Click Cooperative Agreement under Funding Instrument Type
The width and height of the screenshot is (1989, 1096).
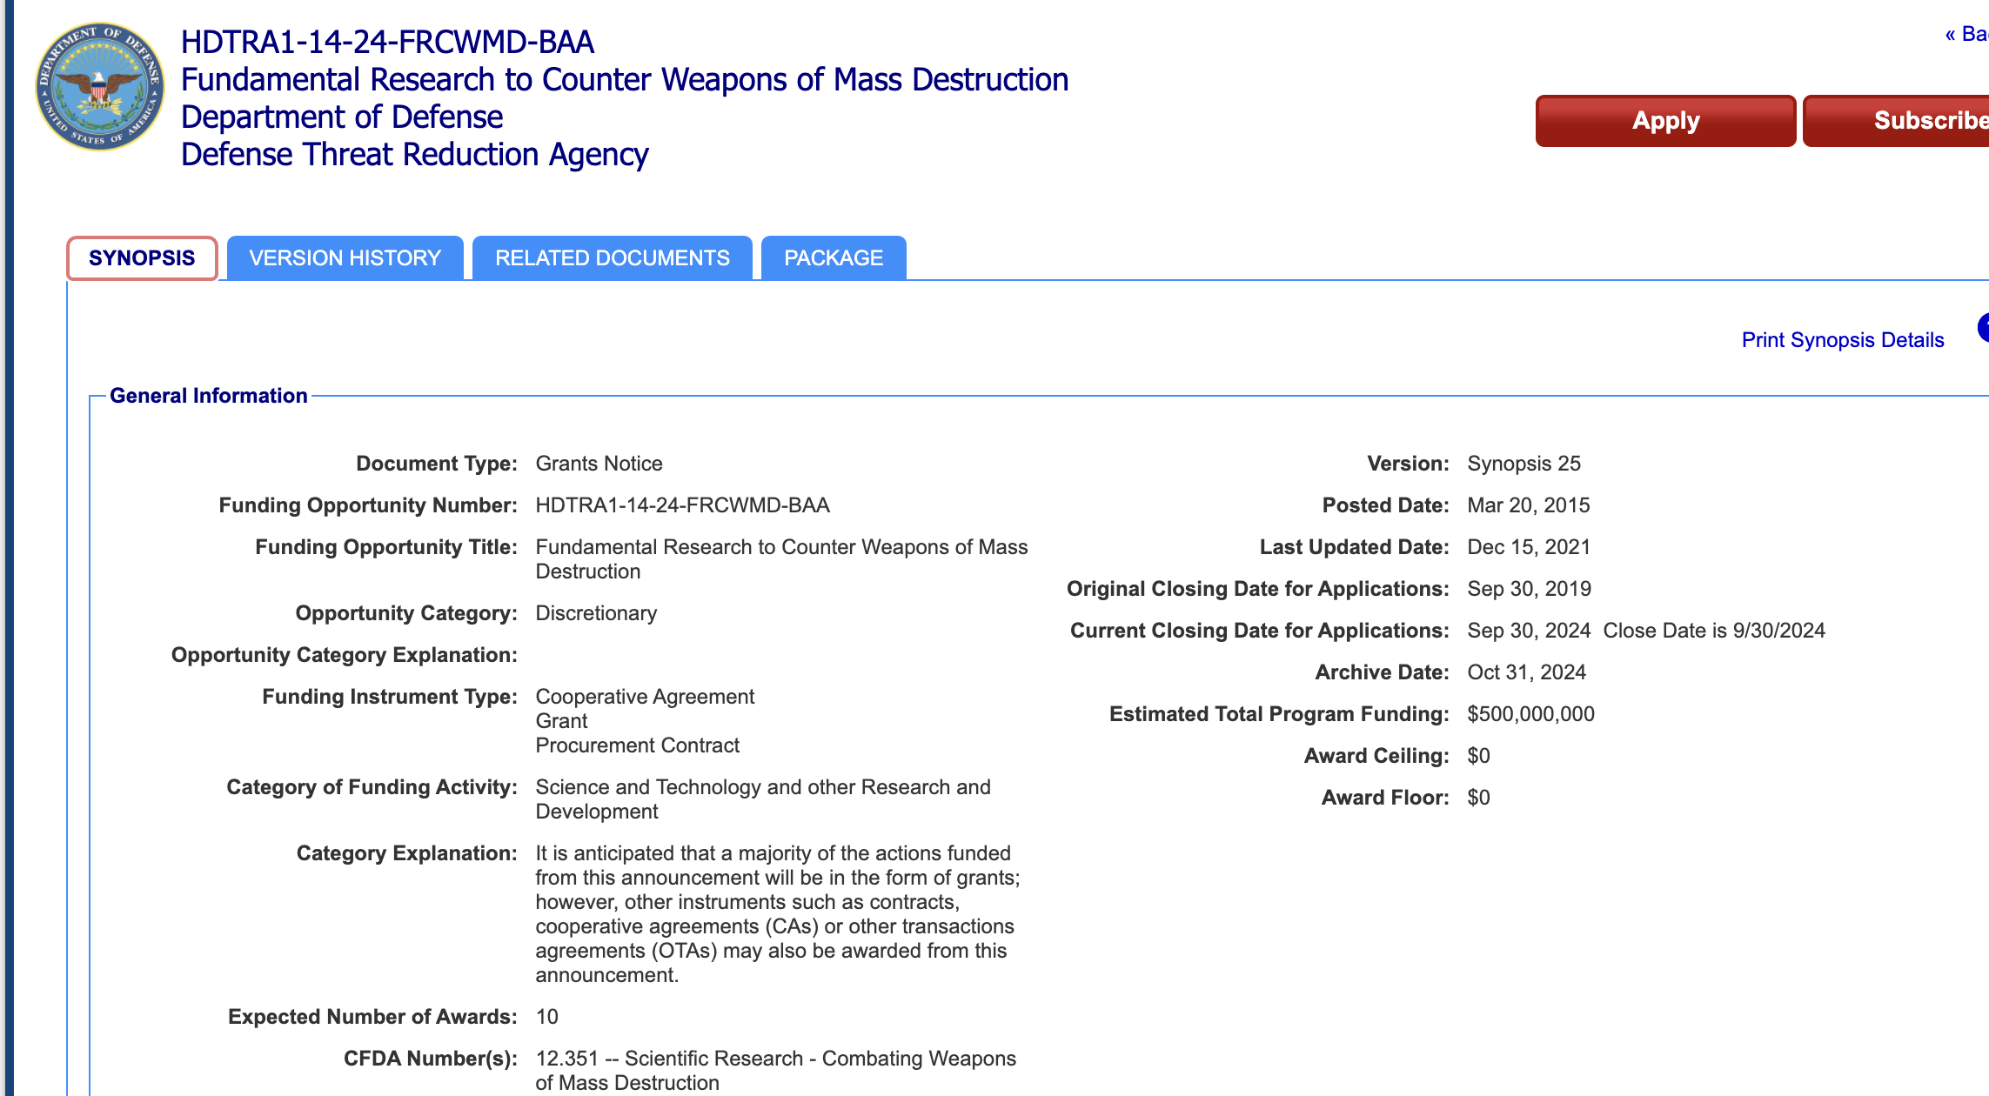tap(645, 697)
